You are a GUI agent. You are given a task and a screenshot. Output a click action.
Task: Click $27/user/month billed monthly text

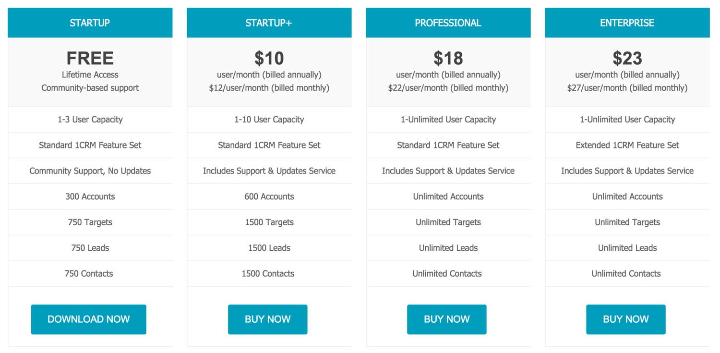[x=627, y=88]
